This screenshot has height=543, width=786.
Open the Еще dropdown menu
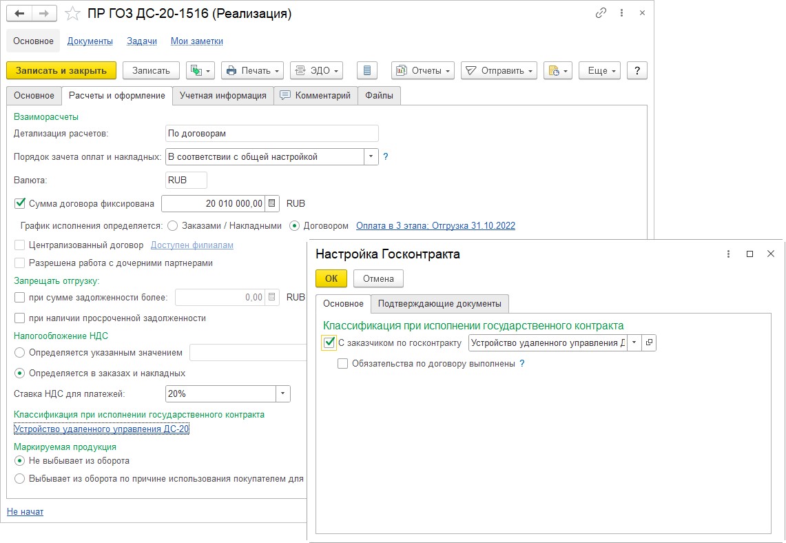point(599,71)
